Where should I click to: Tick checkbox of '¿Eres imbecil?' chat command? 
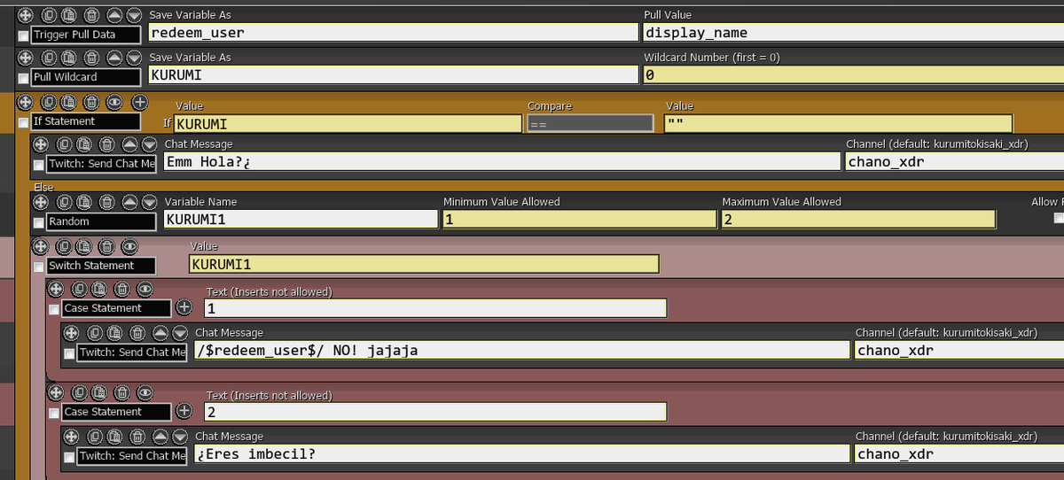[x=69, y=457]
